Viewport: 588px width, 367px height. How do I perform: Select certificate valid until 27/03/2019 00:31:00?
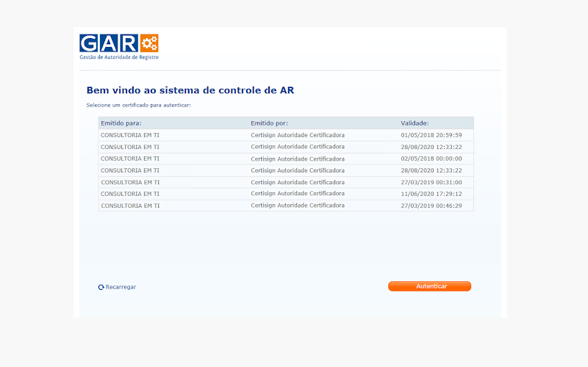[286, 182]
